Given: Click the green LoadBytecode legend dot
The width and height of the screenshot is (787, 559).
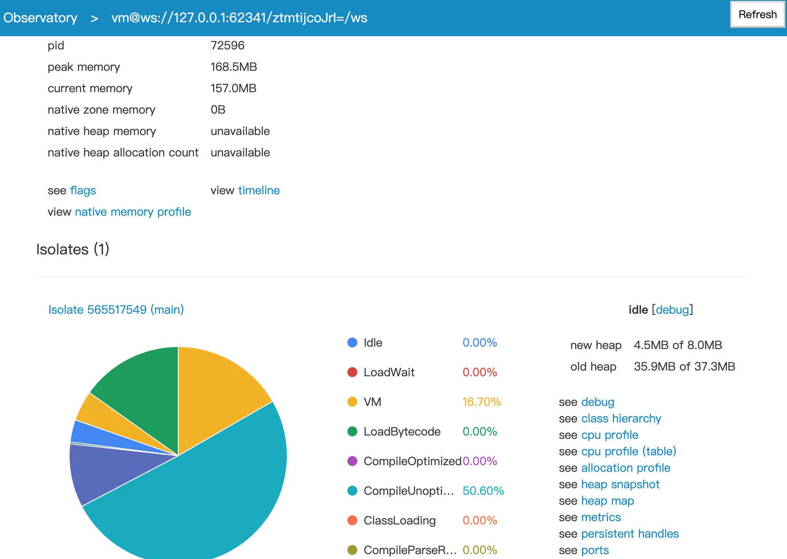Looking at the screenshot, I should click(352, 431).
